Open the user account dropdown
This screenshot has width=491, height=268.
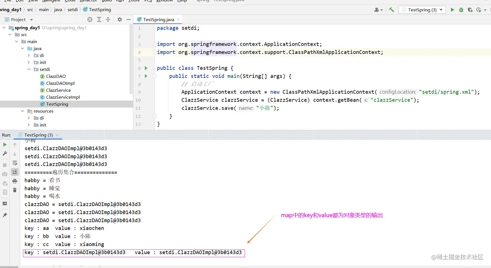[x=378, y=10]
